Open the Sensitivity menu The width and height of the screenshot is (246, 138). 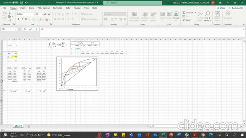click(228, 16)
